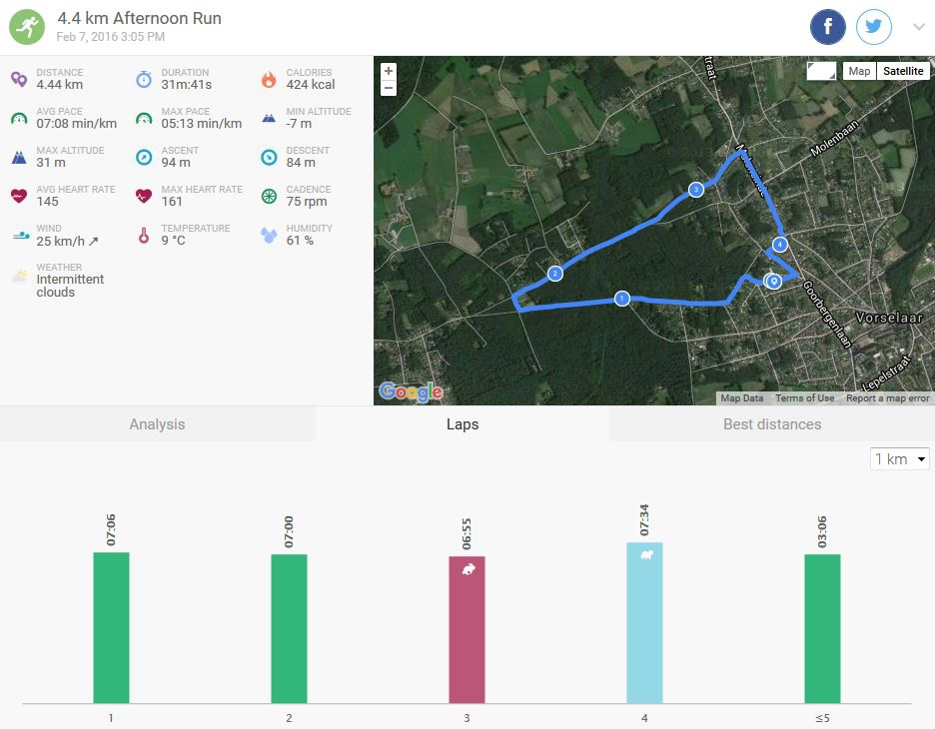Viewport: 935px width, 729px height.
Task: Click Report a map error link
Action: 887,398
